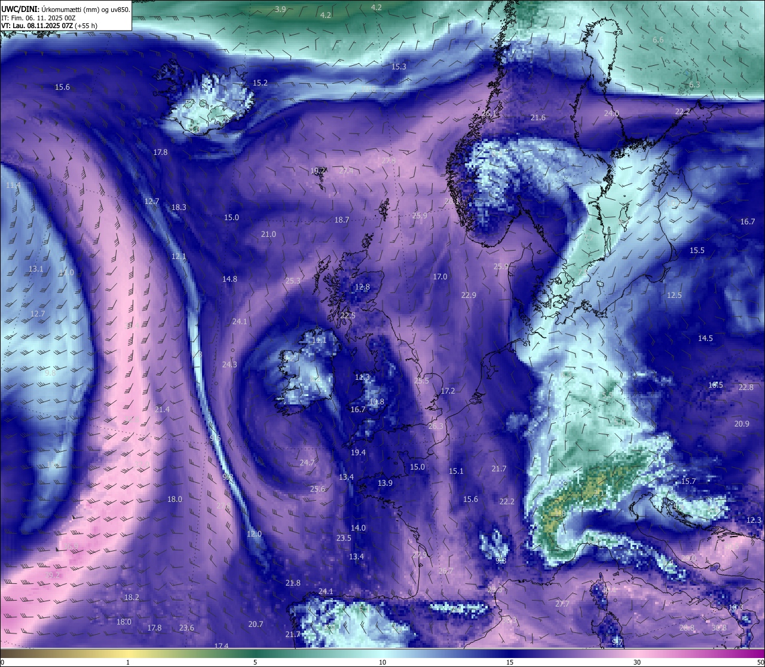Click the color scale tick label 5
Image resolution: width=765 pixels, height=667 pixels.
point(255,662)
